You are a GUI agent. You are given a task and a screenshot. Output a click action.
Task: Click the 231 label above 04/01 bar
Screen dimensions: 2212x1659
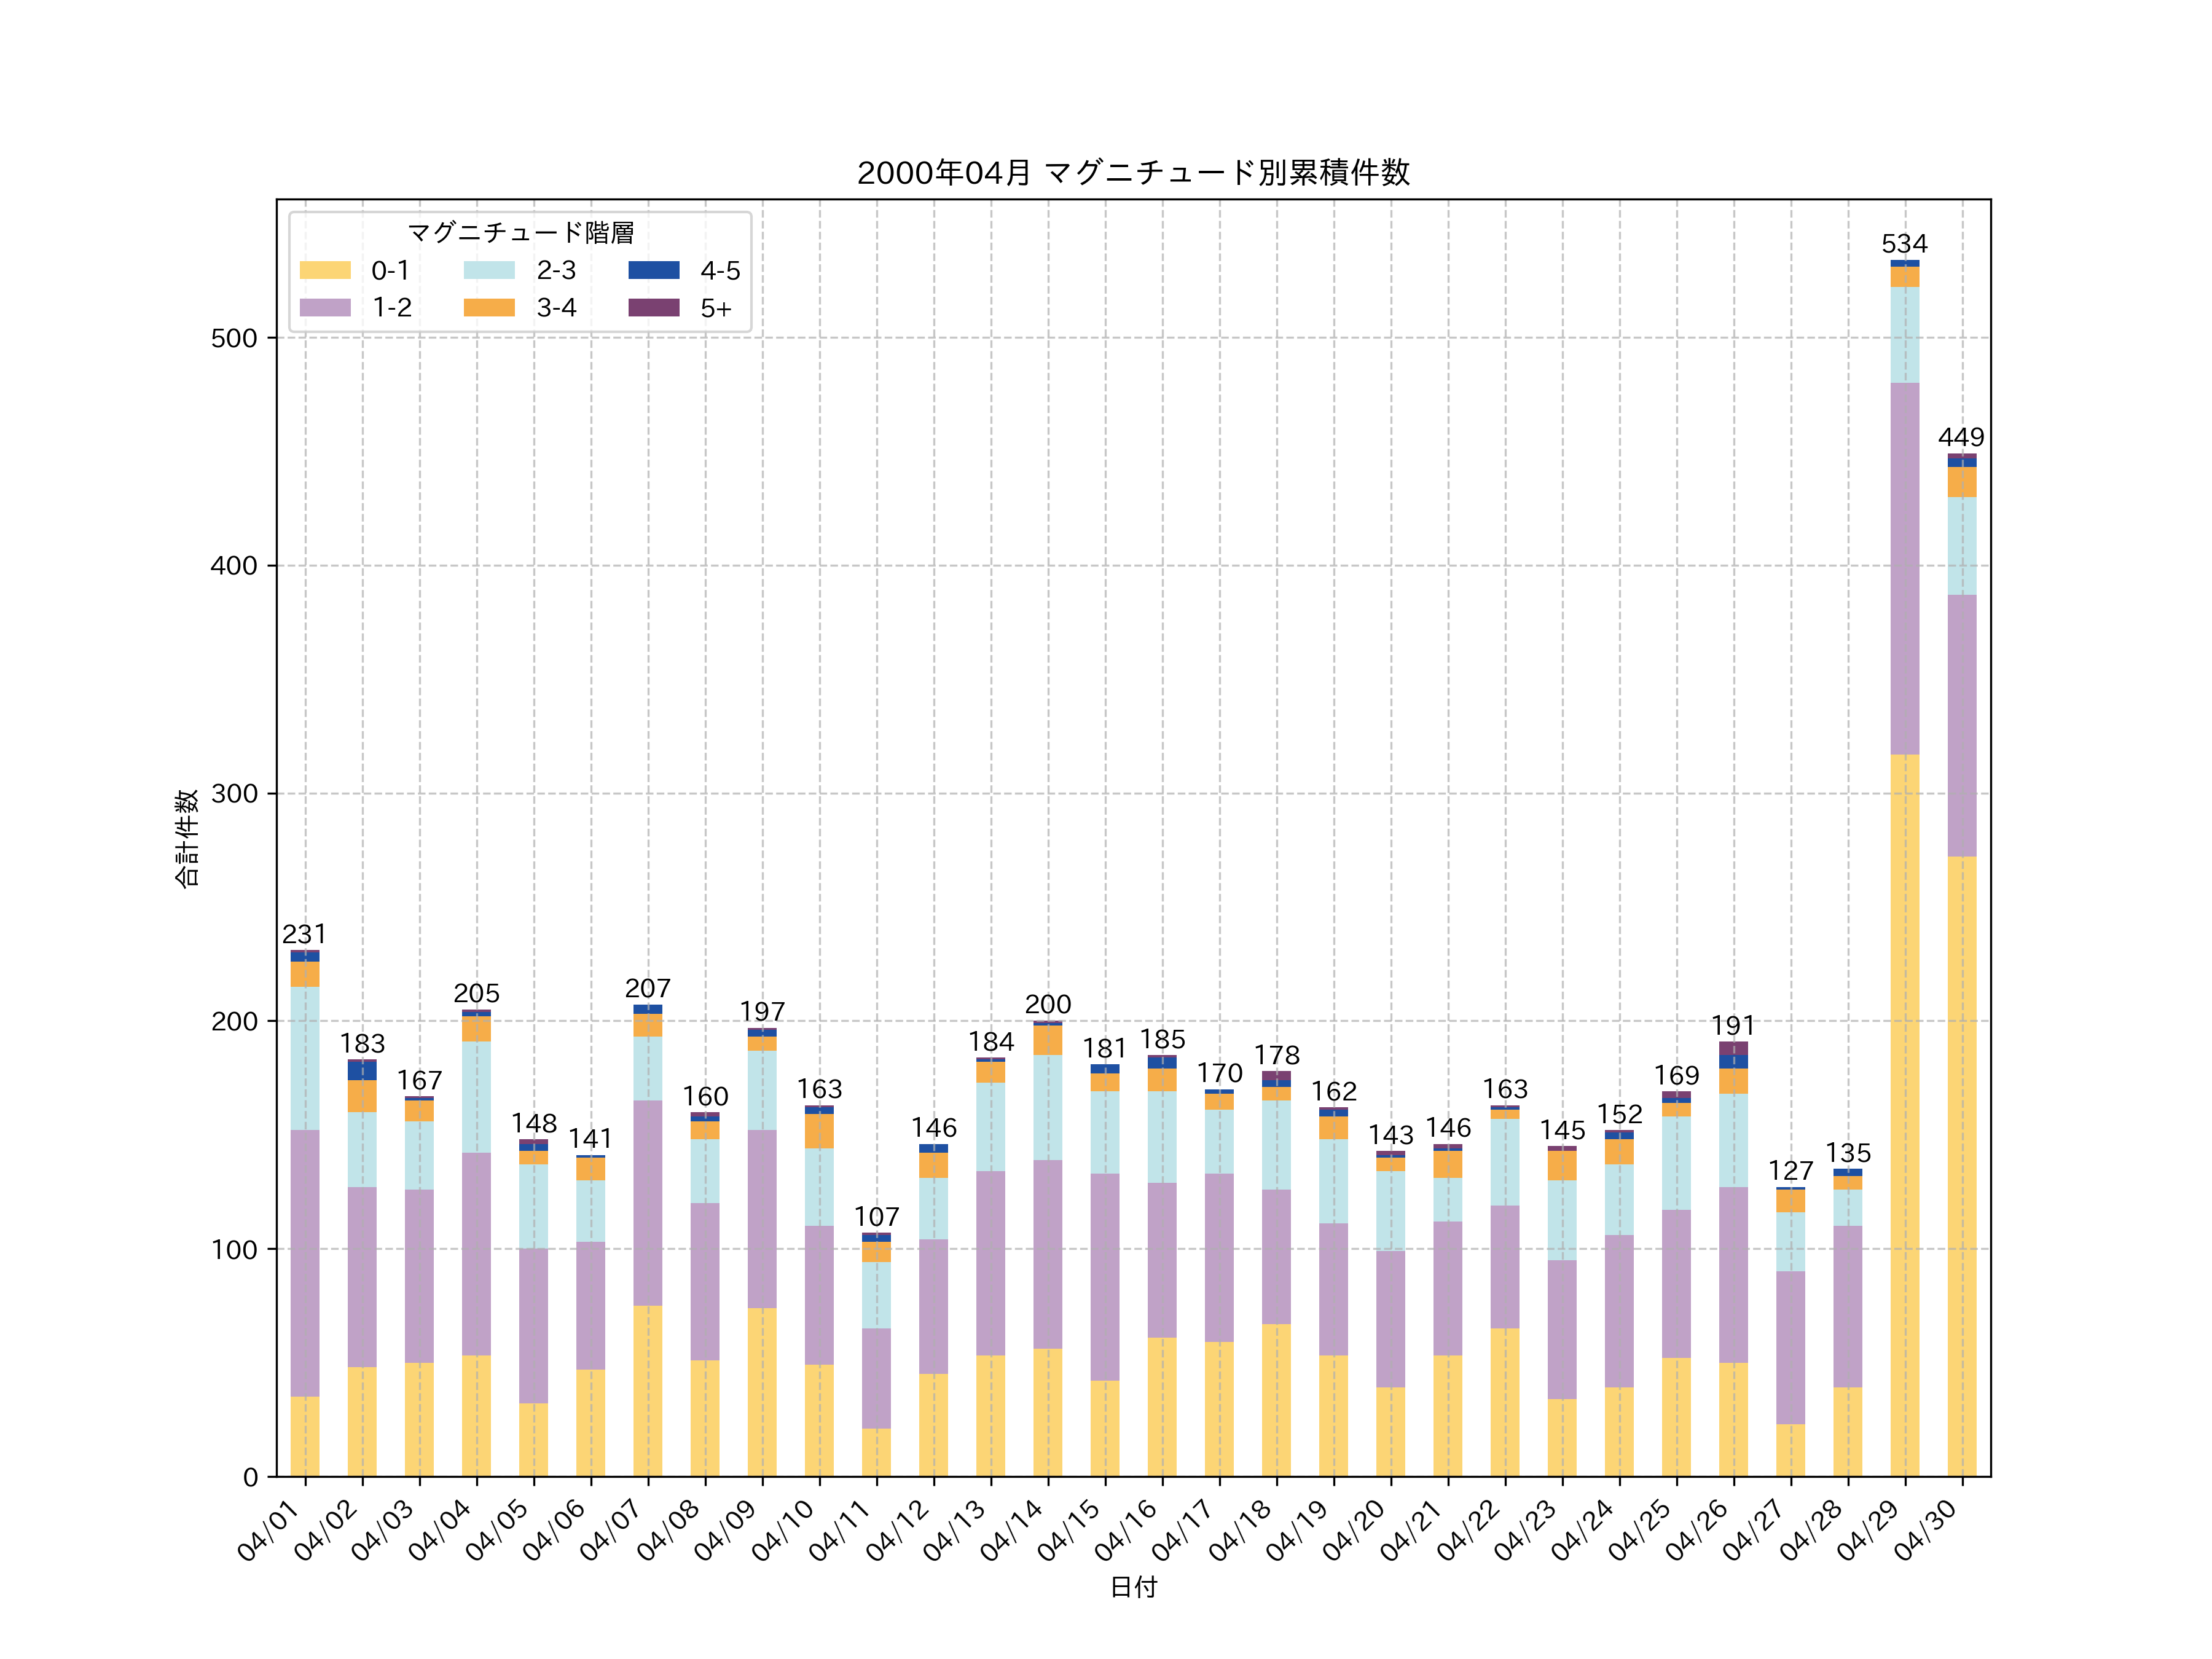click(304, 934)
